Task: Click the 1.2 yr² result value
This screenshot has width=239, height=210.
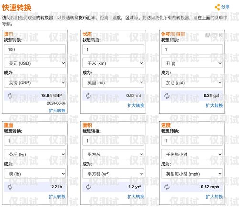Action: 134,187
